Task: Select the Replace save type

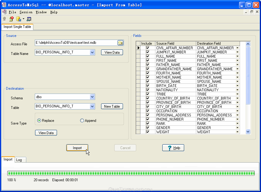Action: click(x=46, y=121)
